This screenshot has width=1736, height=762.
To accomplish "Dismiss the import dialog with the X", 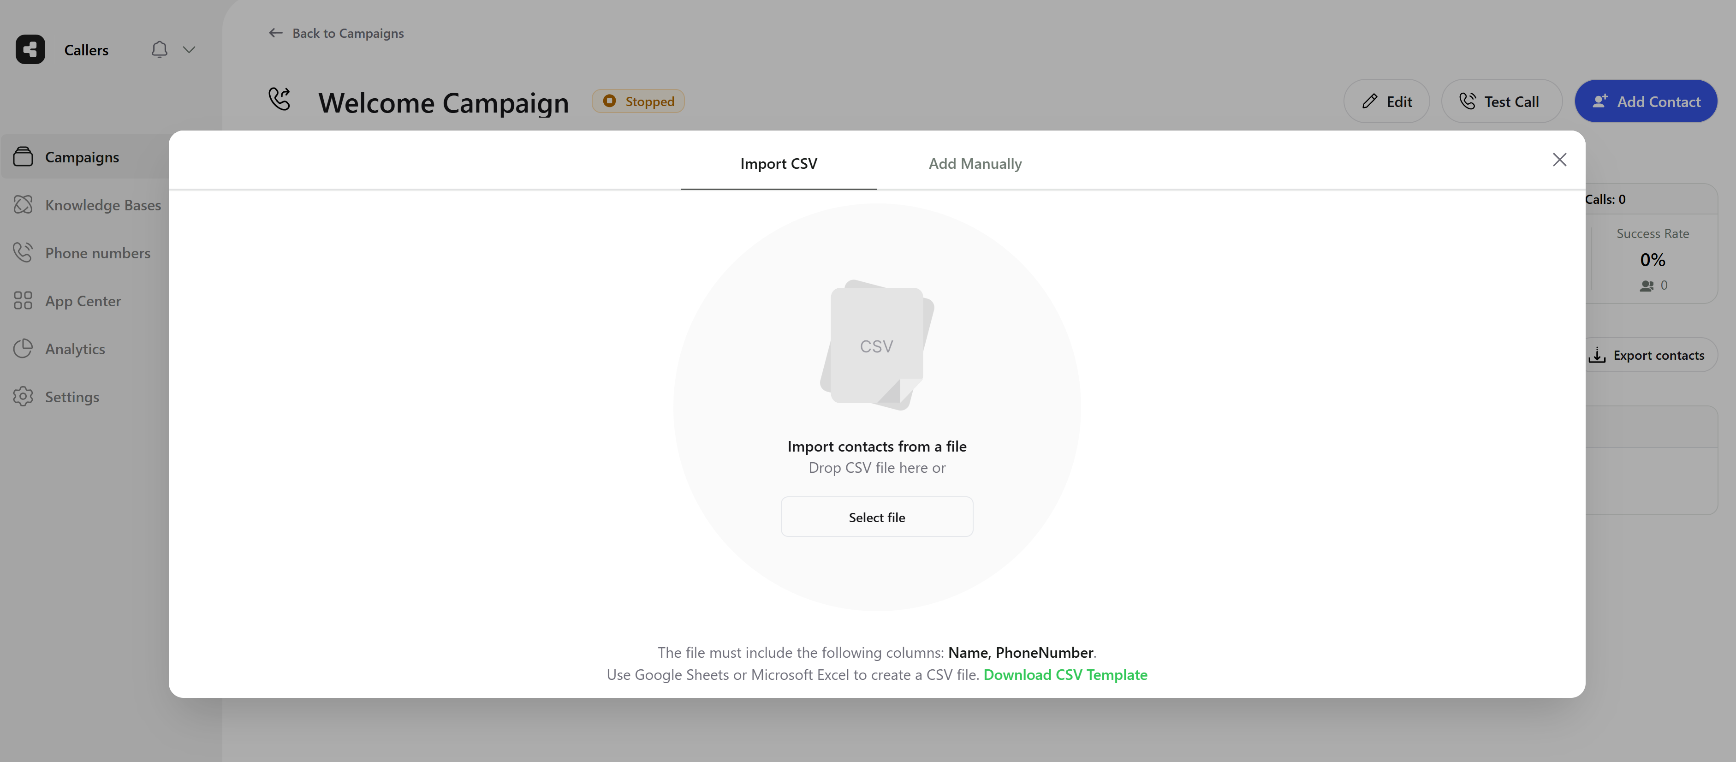I will pos(1559,160).
